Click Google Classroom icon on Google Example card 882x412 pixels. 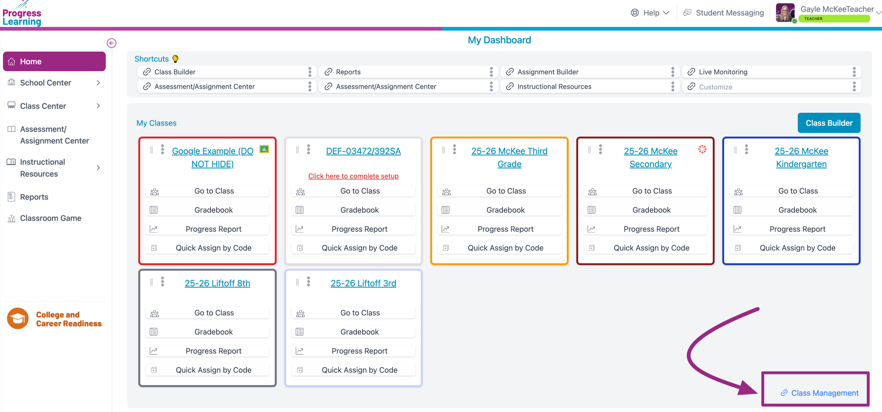tap(264, 149)
